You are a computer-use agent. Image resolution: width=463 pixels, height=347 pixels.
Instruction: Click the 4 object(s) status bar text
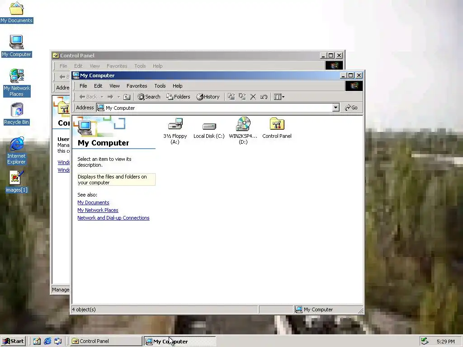pos(84,309)
